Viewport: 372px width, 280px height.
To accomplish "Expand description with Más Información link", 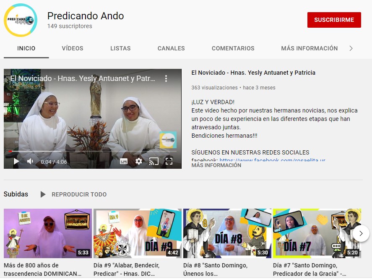I will click(216, 165).
